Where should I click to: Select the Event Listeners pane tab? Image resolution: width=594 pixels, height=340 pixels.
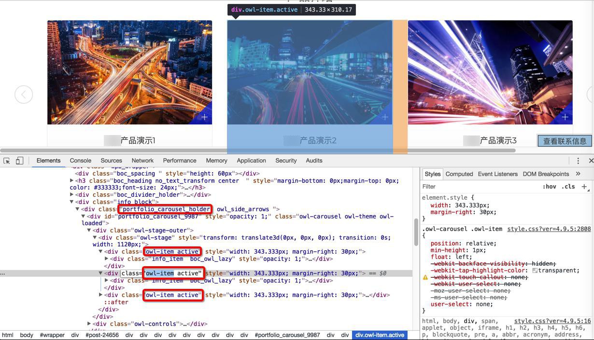point(497,174)
